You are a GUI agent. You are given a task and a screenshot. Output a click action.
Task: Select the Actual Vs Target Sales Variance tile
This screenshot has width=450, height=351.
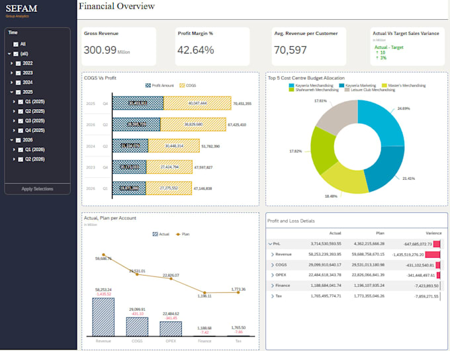407,46
